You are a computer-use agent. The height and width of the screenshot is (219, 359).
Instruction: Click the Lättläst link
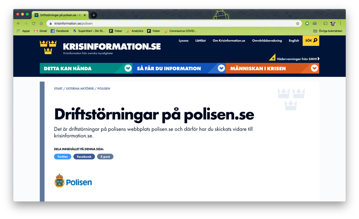[x=201, y=41]
